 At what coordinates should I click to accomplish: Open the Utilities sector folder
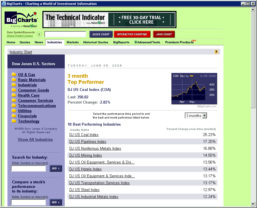point(25,111)
